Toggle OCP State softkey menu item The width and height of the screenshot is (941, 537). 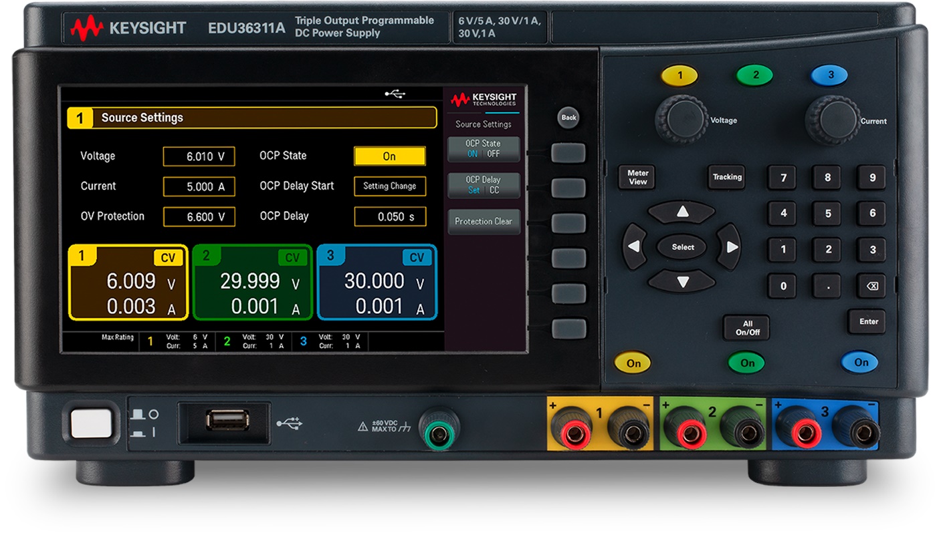coord(484,149)
